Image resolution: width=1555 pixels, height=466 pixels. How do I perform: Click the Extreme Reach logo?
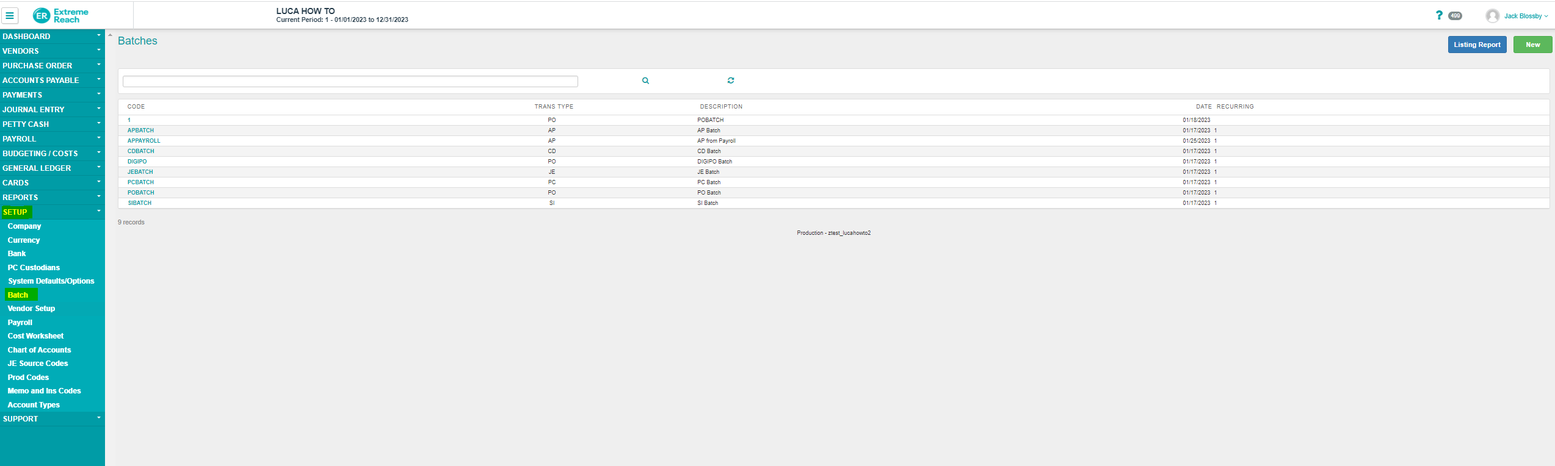(60, 16)
